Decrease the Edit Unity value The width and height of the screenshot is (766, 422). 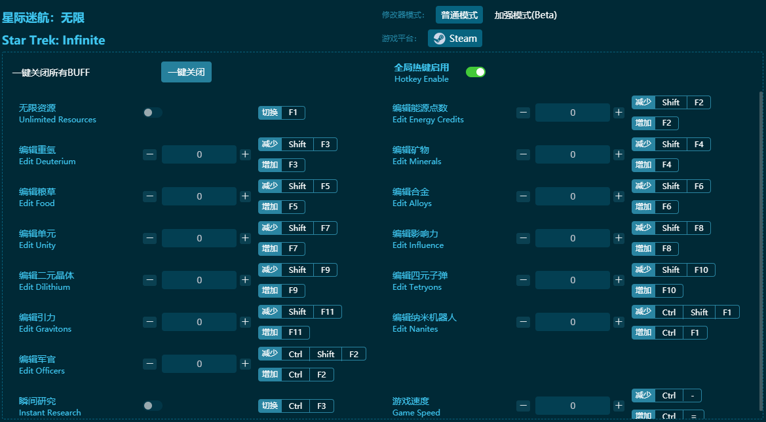click(150, 239)
